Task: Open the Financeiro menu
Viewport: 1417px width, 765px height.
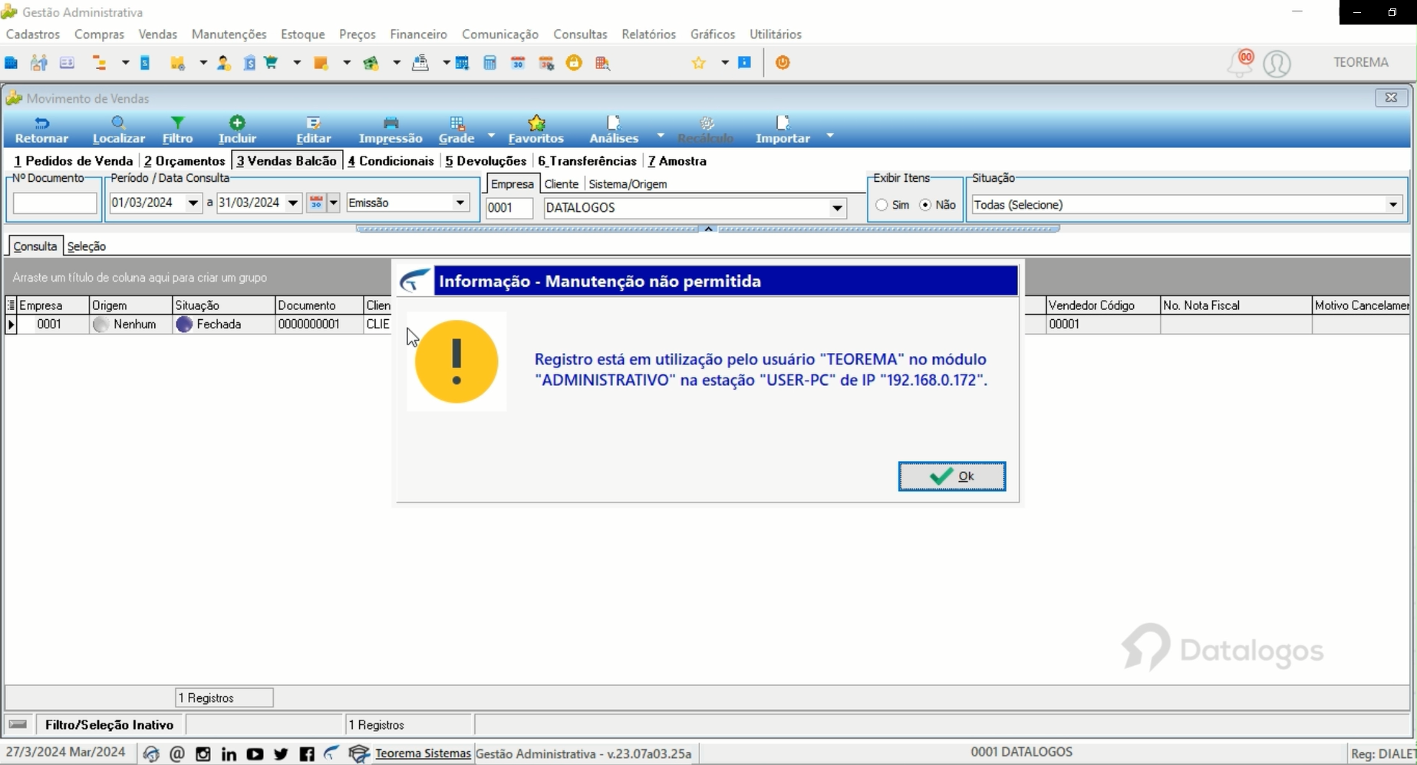Action: (x=418, y=35)
